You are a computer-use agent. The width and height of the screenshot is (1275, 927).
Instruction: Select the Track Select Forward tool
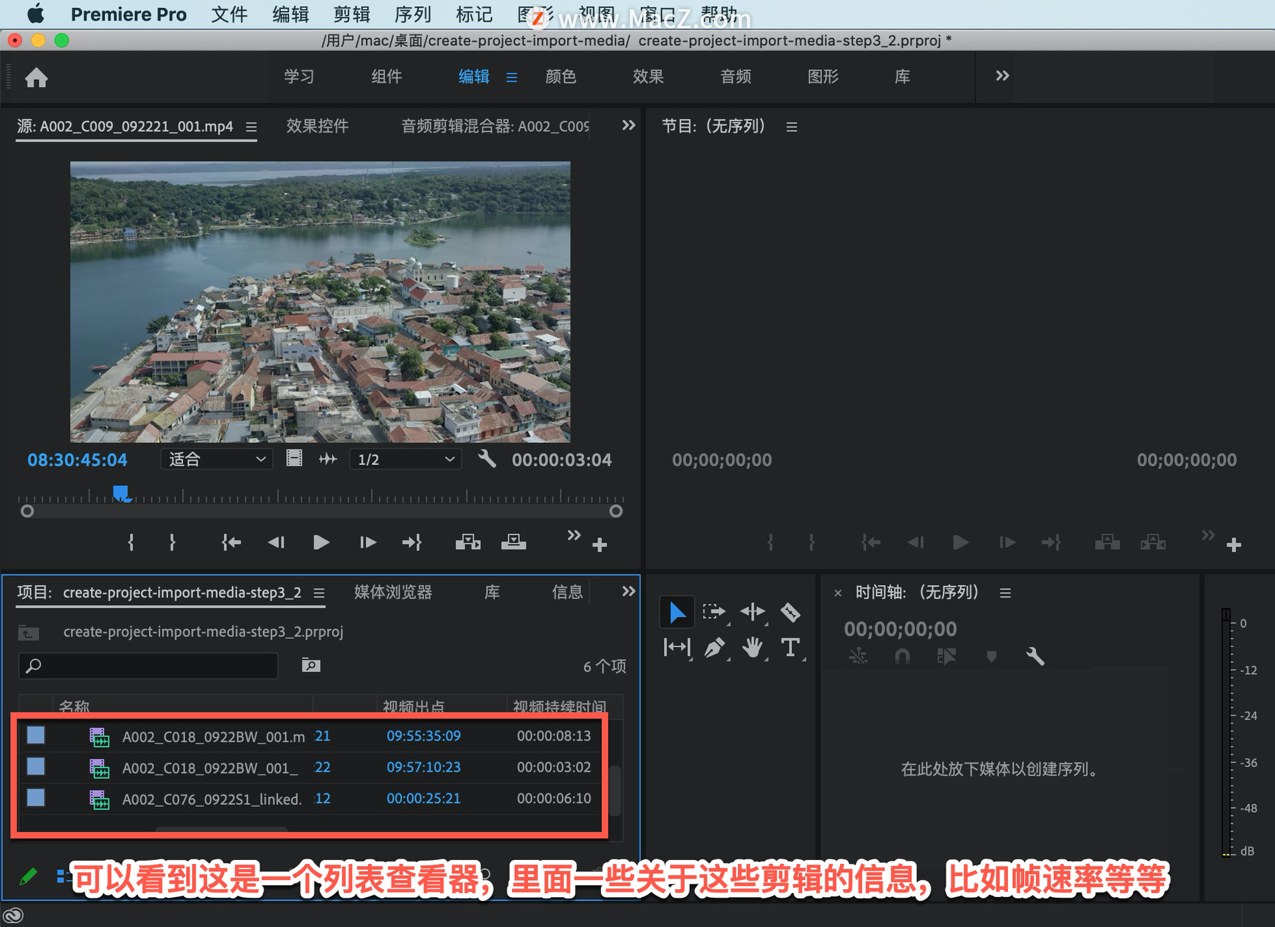click(715, 612)
